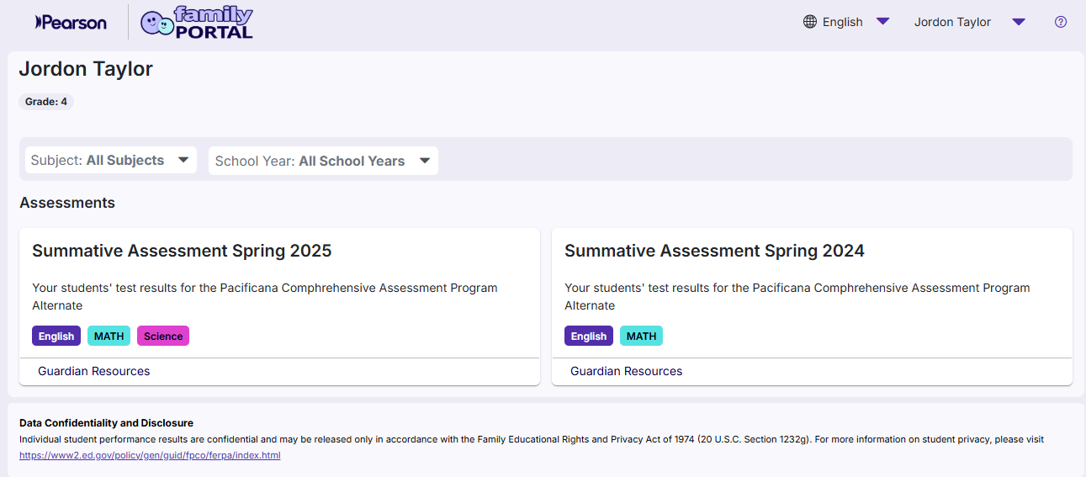Click the Pearson logo
The image size is (1086, 477).
point(71,23)
